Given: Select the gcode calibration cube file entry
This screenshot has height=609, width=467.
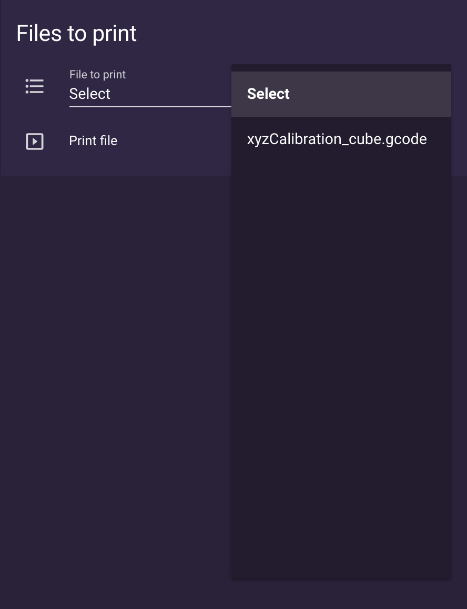Looking at the screenshot, I should (337, 139).
